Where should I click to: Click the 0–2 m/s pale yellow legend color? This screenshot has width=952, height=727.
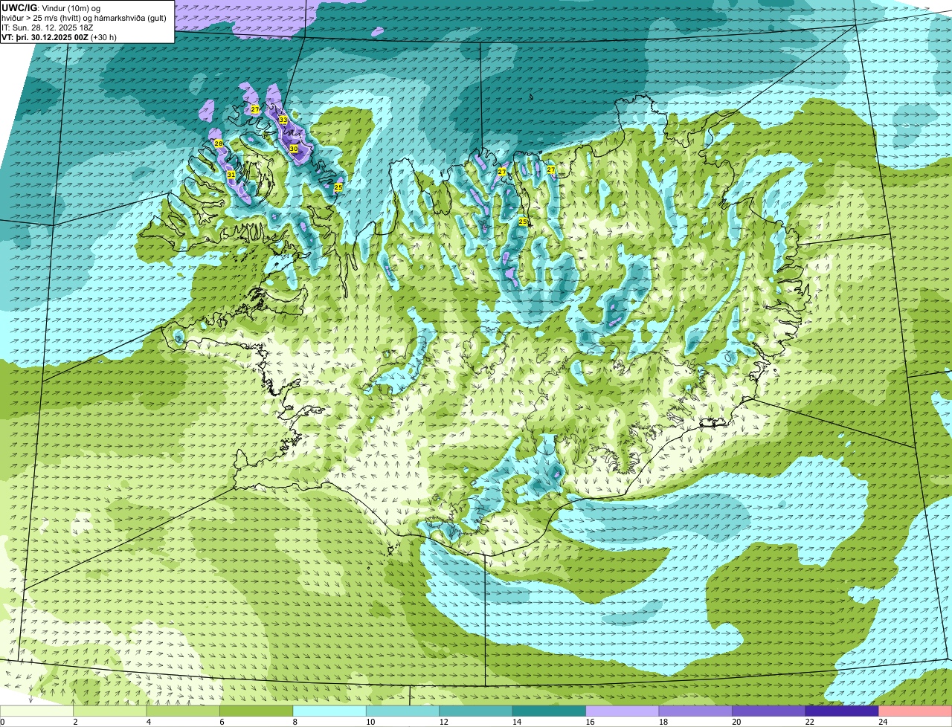click(37, 711)
